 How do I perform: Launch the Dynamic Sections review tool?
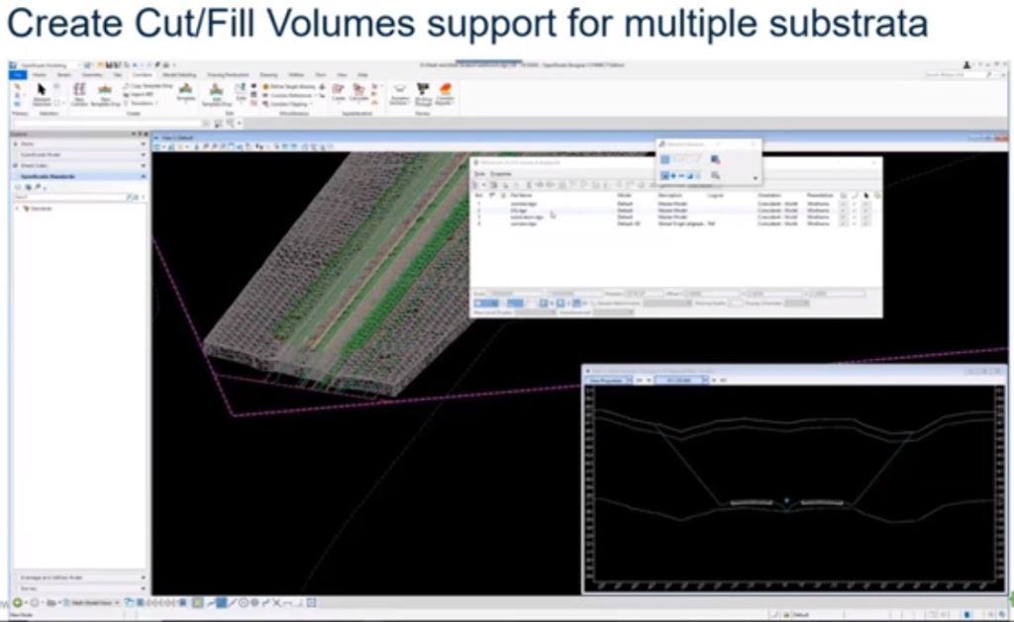tap(401, 92)
